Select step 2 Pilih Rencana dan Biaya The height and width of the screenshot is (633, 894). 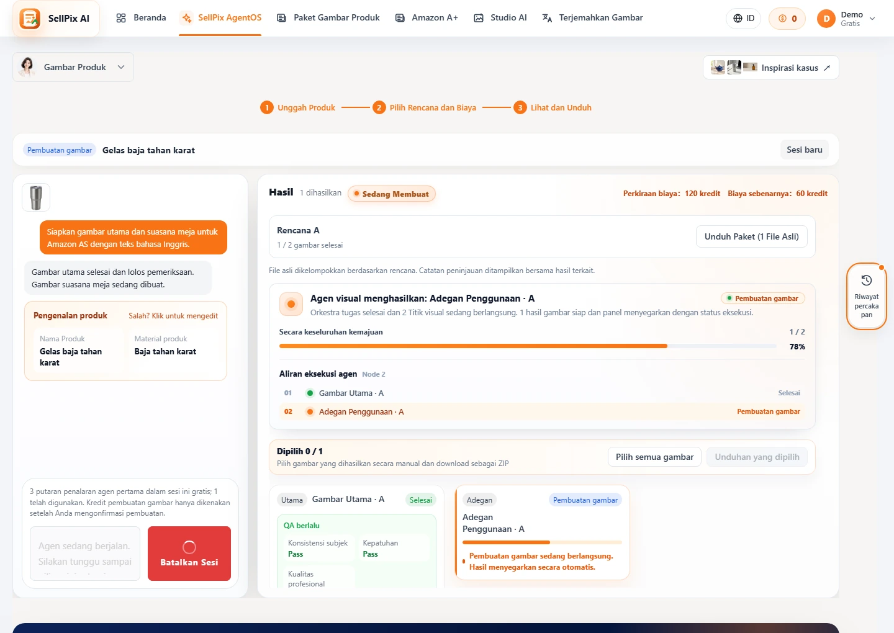[425, 107]
